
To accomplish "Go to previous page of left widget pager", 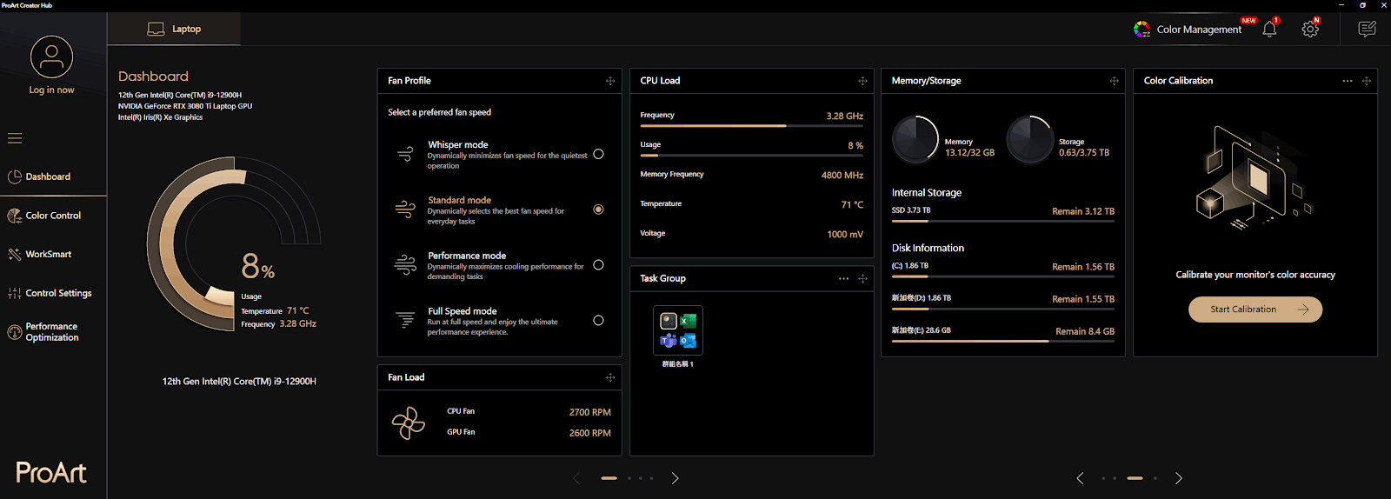I will tap(576, 478).
